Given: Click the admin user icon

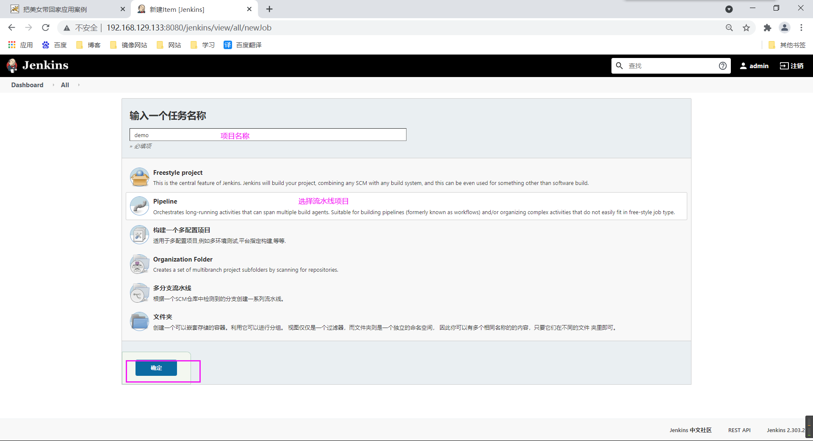Looking at the screenshot, I should coord(743,66).
